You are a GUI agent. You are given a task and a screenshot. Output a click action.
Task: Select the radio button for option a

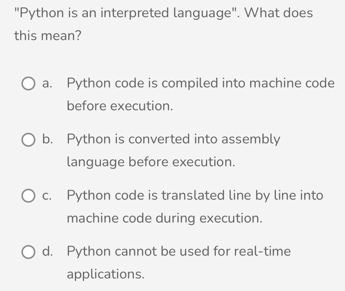point(28,84)
